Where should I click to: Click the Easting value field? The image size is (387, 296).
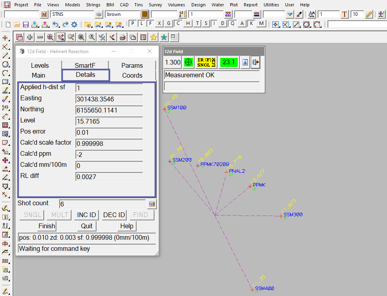click(x=109, y=99)
